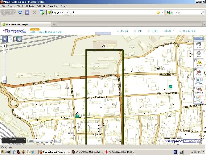Click the drukuj print link

(x=122, y=31)
